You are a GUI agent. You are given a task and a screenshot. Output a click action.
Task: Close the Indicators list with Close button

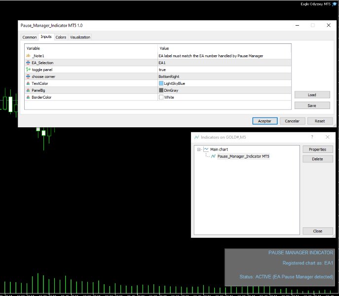[x=317, y=231]
